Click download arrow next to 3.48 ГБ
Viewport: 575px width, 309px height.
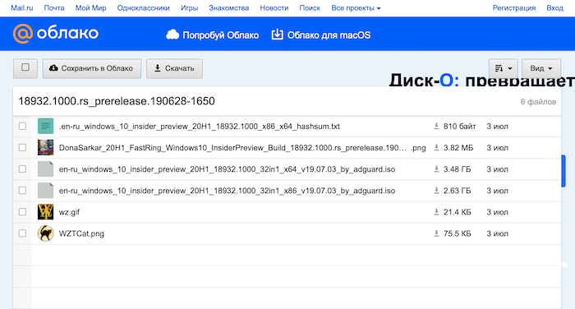436,168
